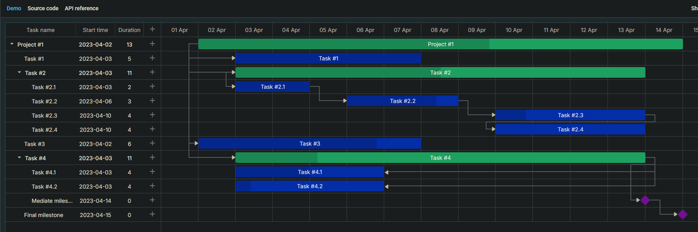Collapse the Project #1 tree node
698x232 pixels.
[x=12, y=44]
